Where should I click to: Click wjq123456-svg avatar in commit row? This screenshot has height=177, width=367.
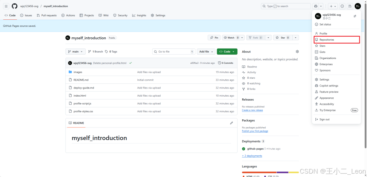(70, 63)
